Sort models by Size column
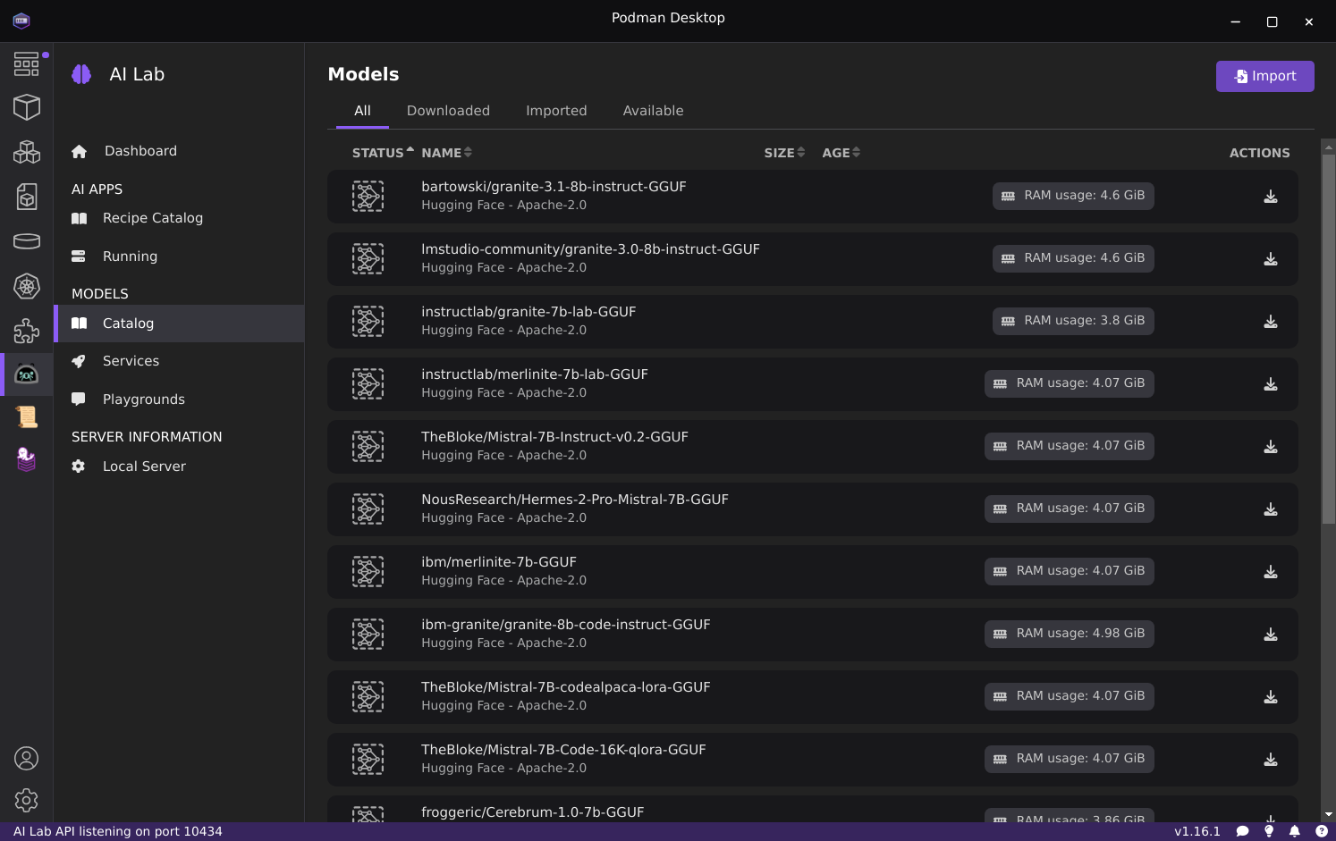1336x841 pixels. [x=784, y=153]
